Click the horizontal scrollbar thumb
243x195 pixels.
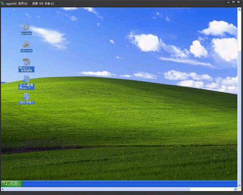[98, 189]
